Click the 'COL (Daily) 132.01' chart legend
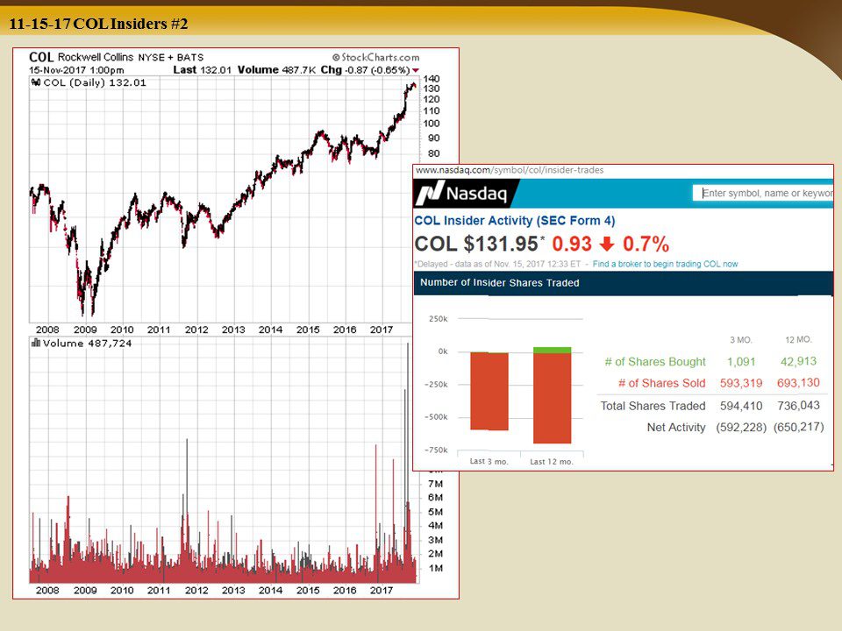This screenshot has width=842, height=631. [95, 82]
